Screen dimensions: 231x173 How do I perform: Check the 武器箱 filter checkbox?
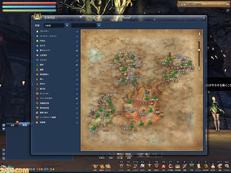click(x=77, y=123)
